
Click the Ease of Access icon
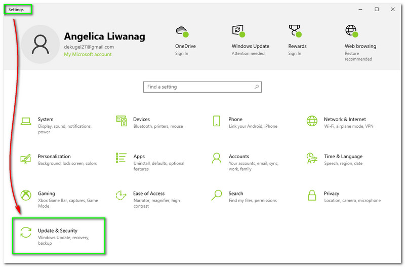tap(121, 195)
